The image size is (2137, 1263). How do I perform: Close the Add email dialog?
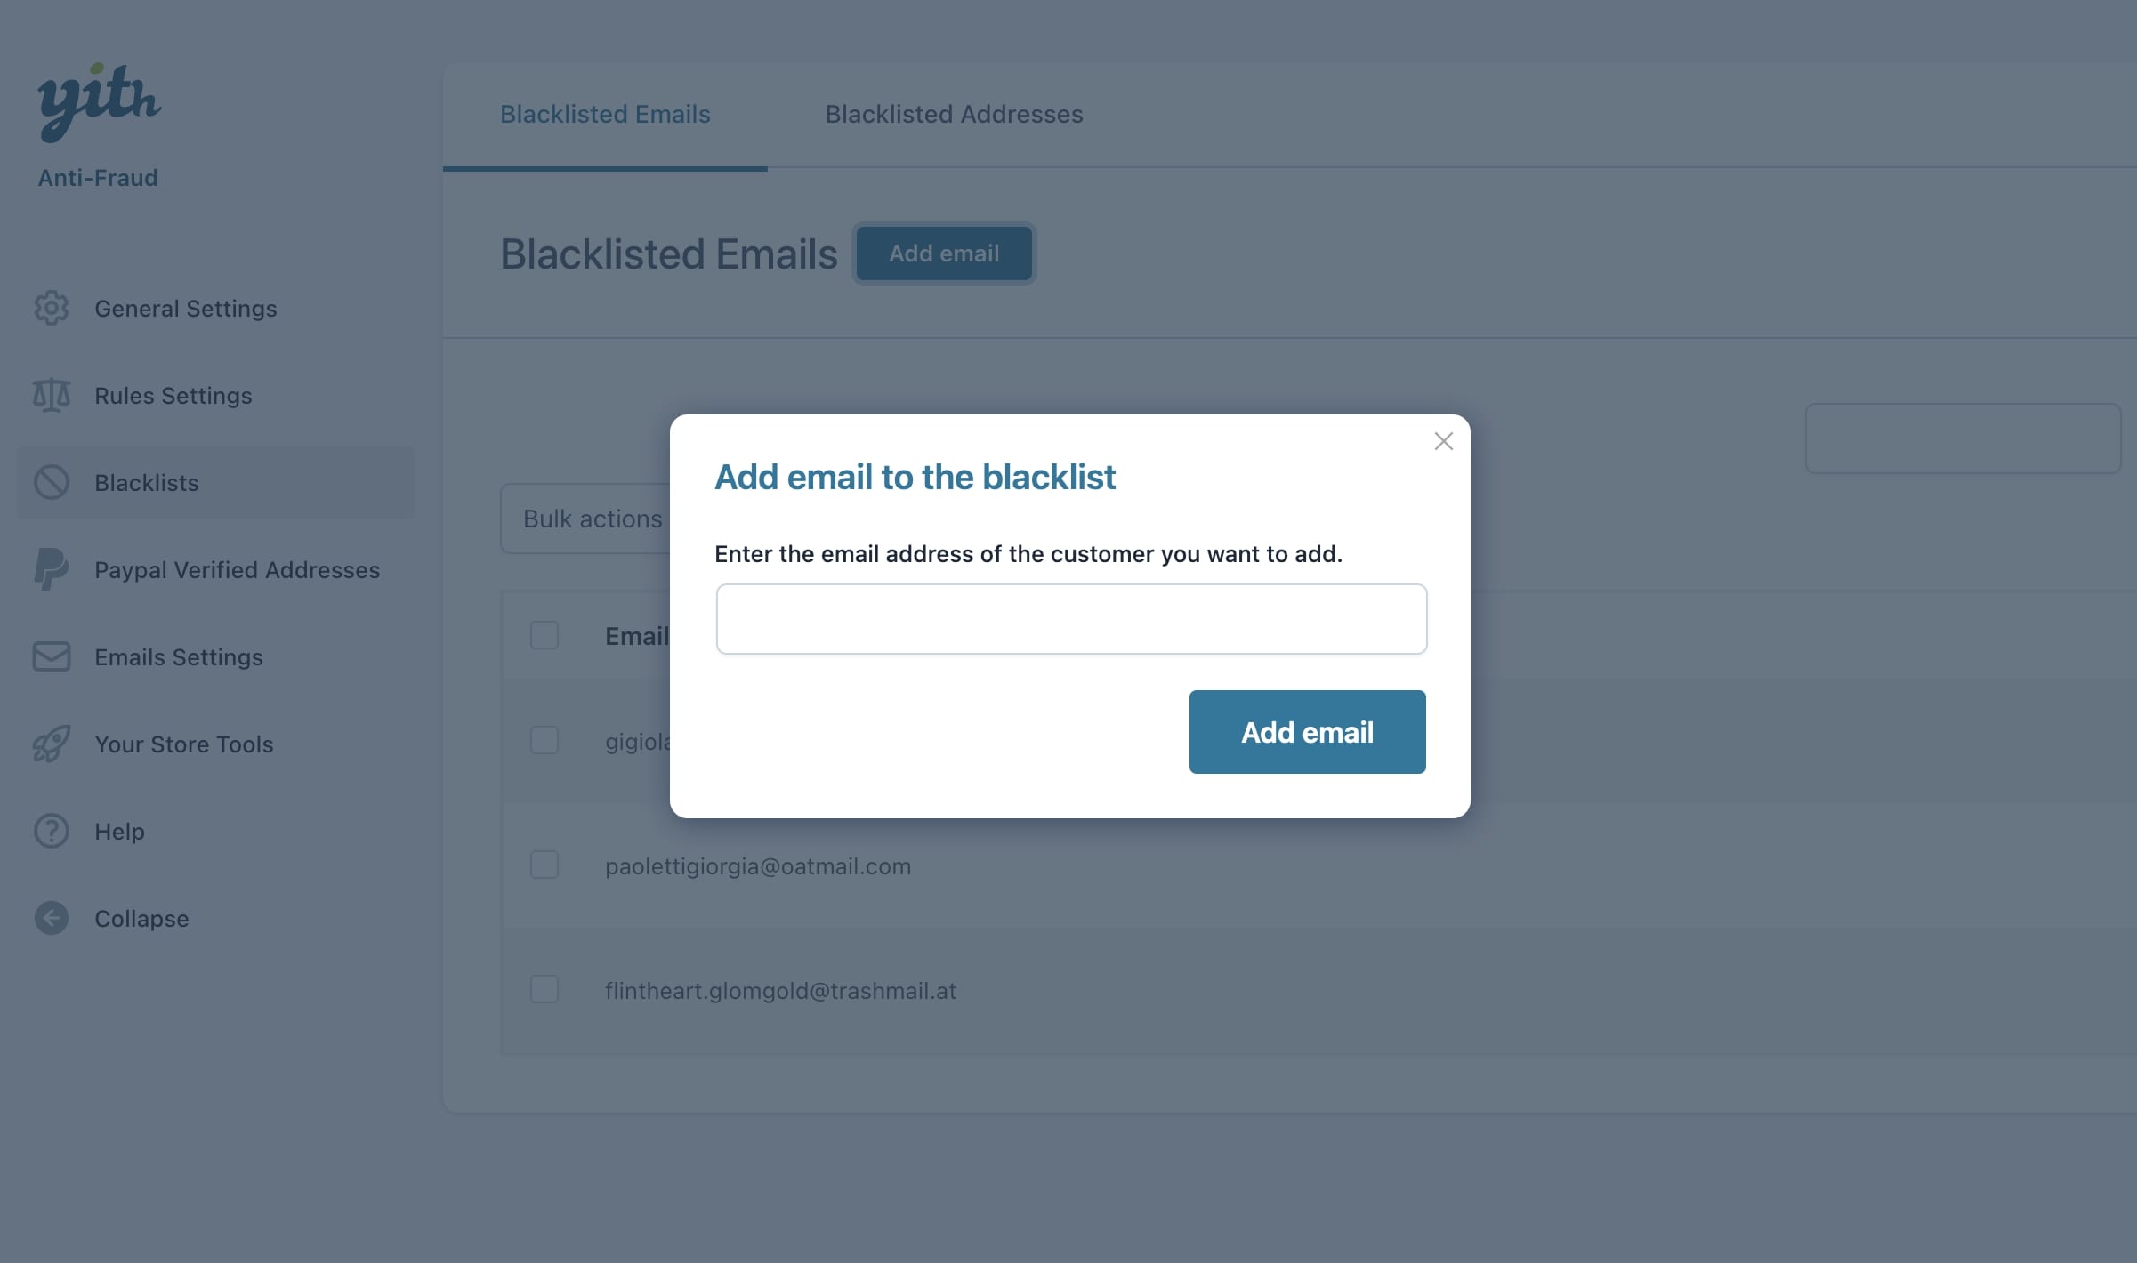pos(1443,441)
